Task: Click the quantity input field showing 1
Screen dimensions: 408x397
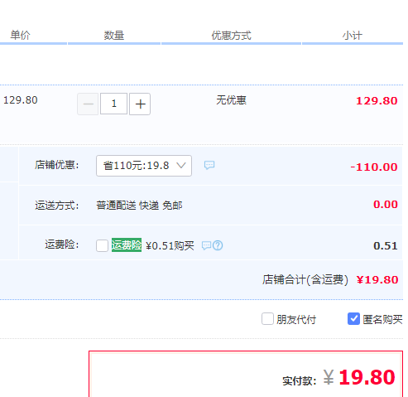Action: [x=113, y=104]
